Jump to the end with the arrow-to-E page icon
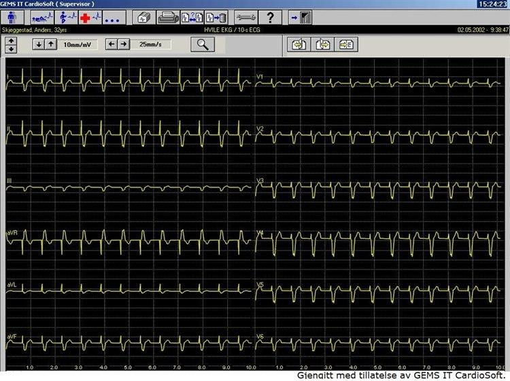 [x=346, y=44]
